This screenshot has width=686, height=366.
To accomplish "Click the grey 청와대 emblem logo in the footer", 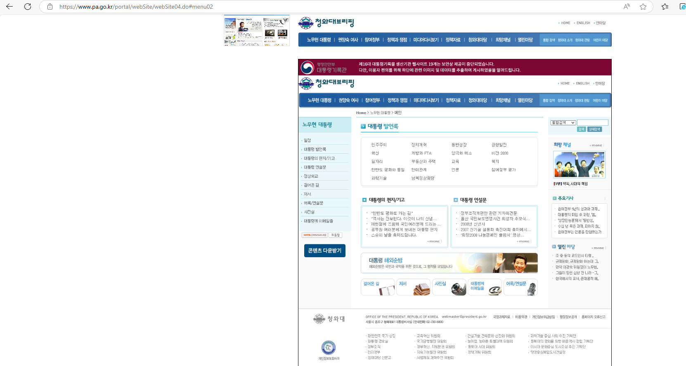I will tap(329, 319).
